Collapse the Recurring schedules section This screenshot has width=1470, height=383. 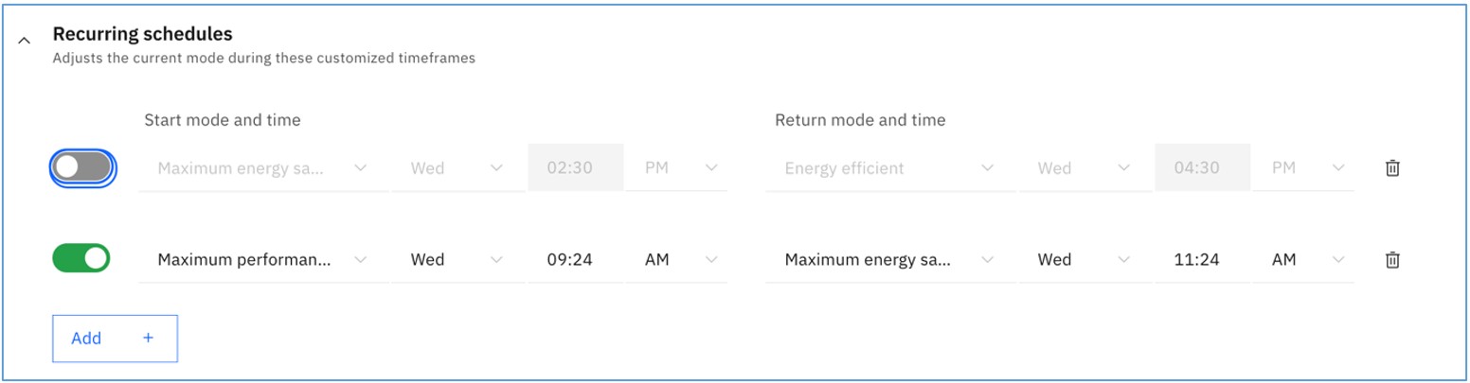coord(26,41)
